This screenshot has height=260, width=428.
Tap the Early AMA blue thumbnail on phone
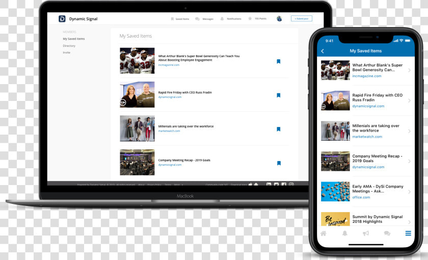coord(335,192)
